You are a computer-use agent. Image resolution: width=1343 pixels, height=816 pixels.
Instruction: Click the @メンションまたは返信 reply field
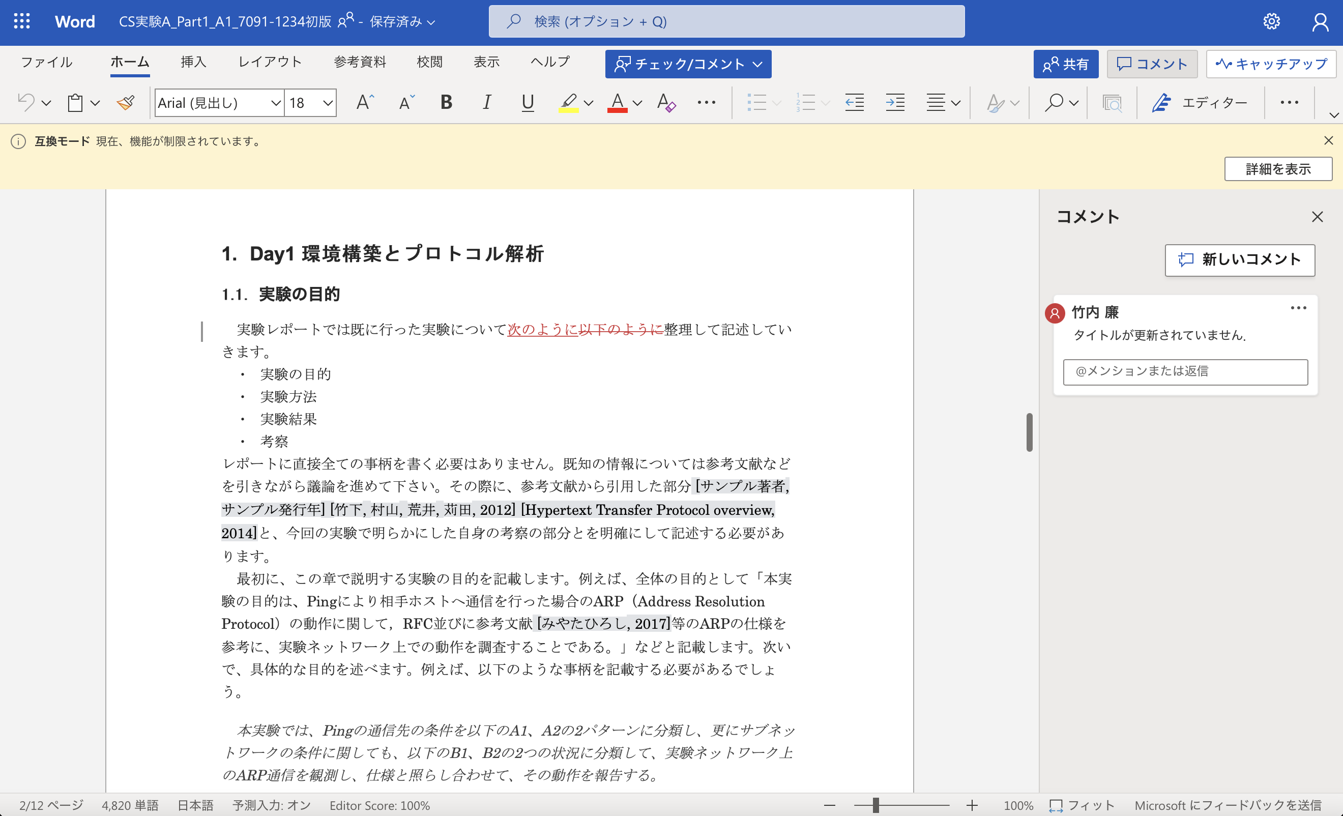[1185, 372]
